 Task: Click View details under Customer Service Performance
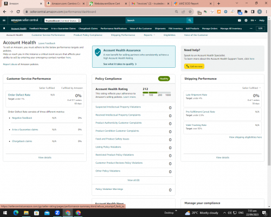(45, 157)
